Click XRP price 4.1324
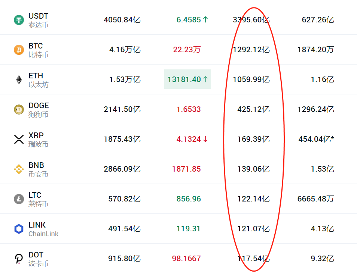 click(189, 139)
